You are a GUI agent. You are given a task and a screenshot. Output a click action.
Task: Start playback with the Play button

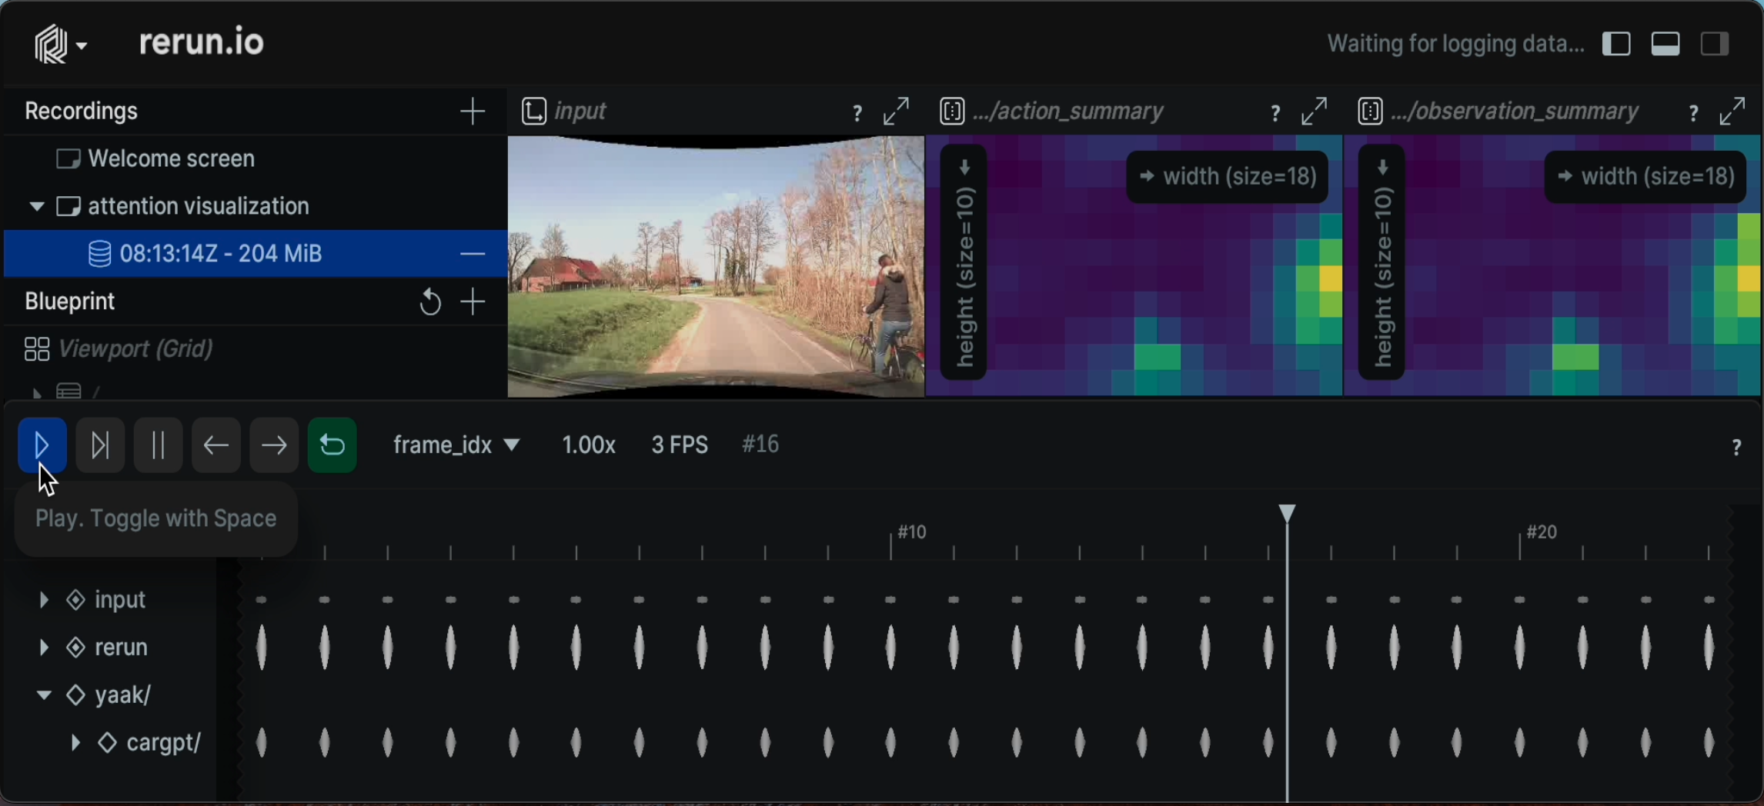click(x=42, y=445)
